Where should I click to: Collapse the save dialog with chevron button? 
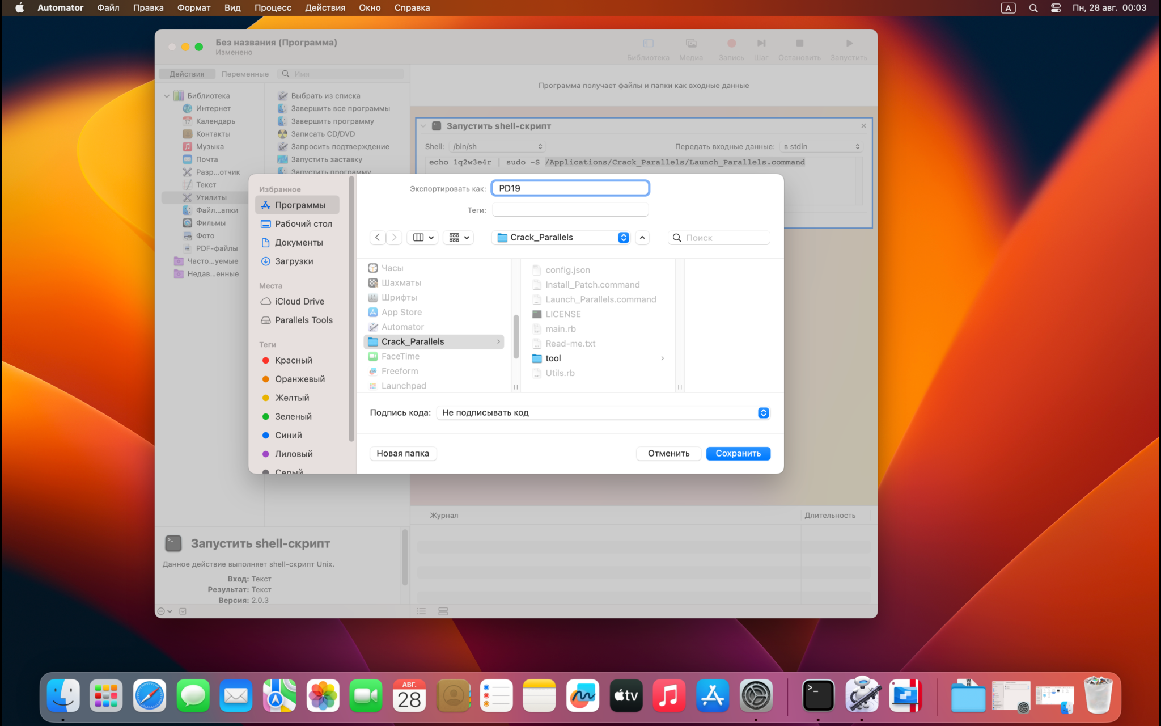coord(642,237)
